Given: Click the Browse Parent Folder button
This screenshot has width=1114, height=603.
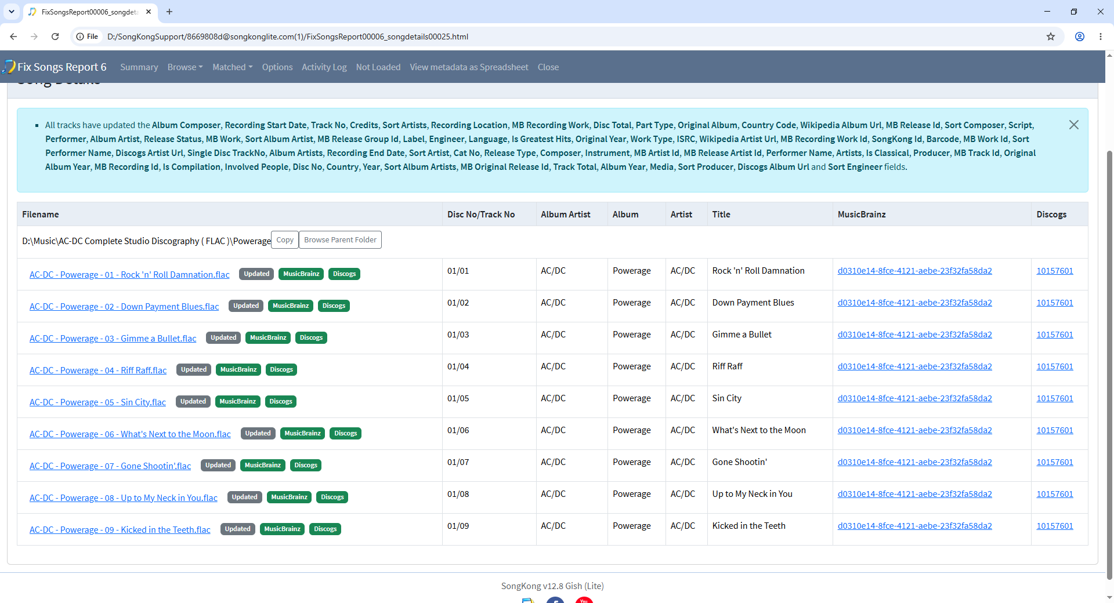Looking at the screenshot, I should point(341,240).
